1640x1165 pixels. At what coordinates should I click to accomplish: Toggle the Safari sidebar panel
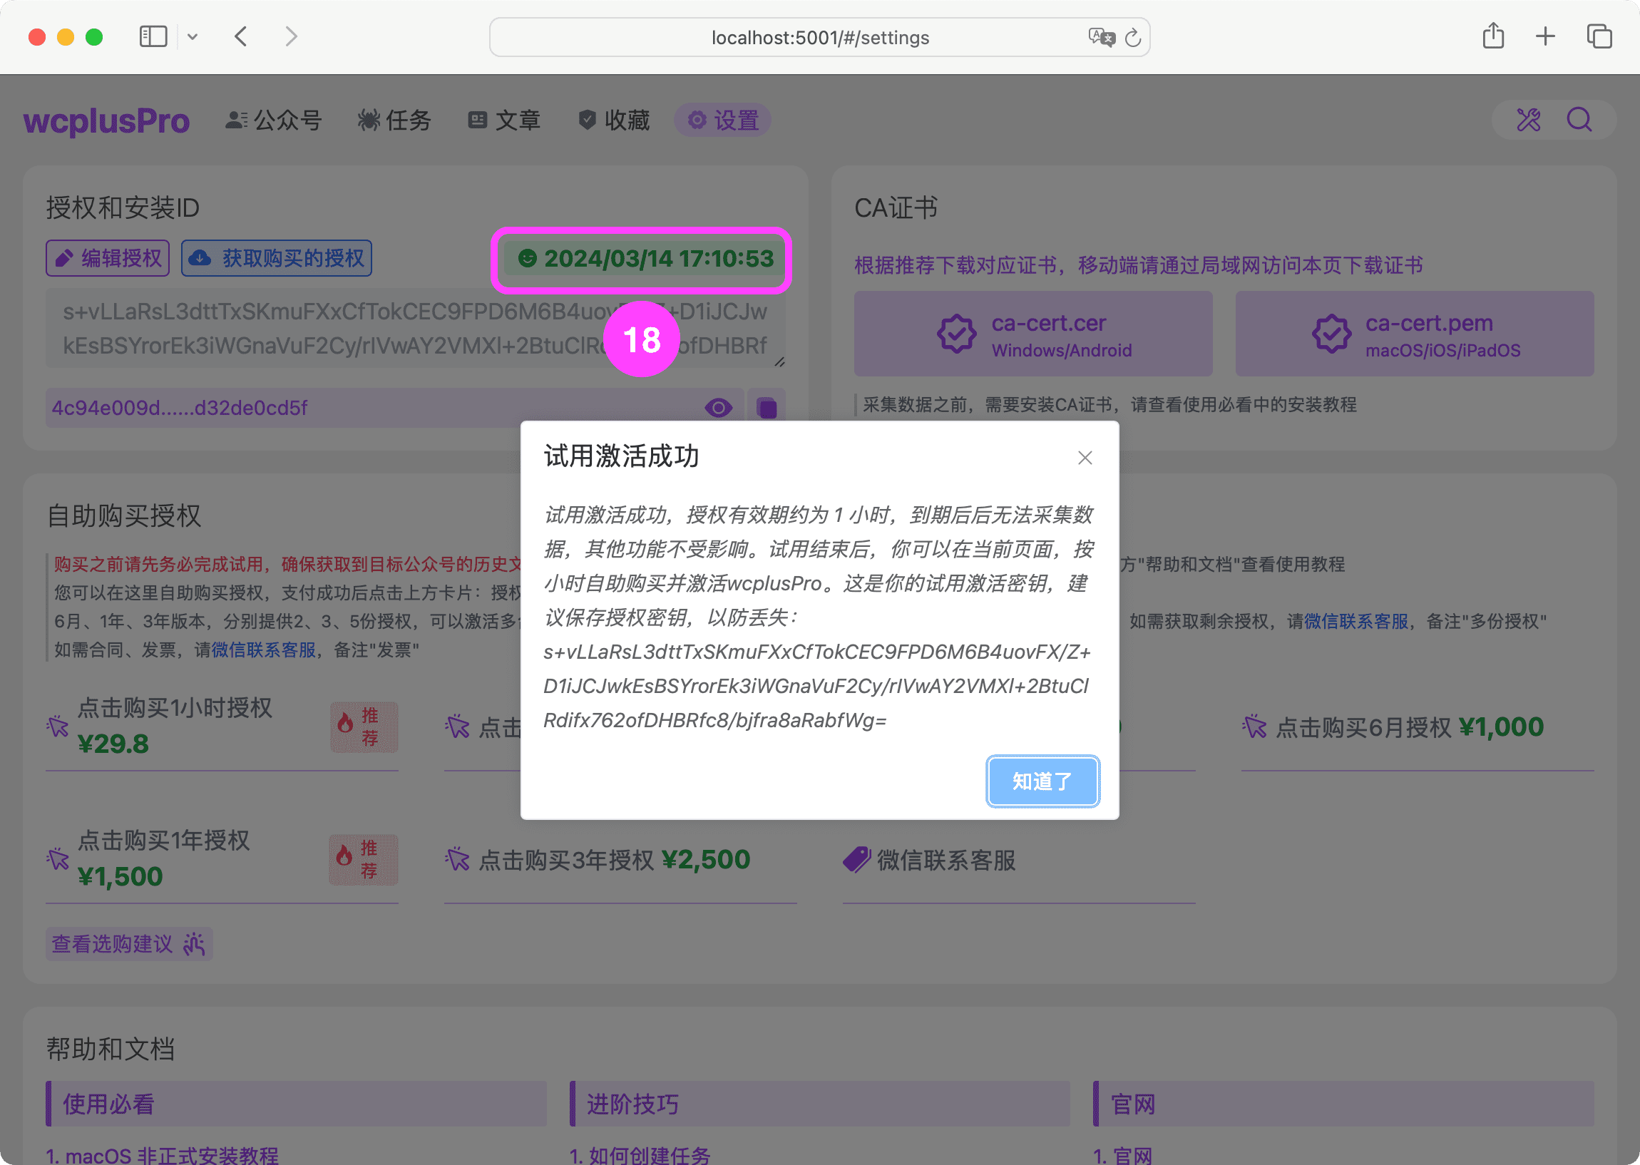pyautogui.click(x=152, y=36)
